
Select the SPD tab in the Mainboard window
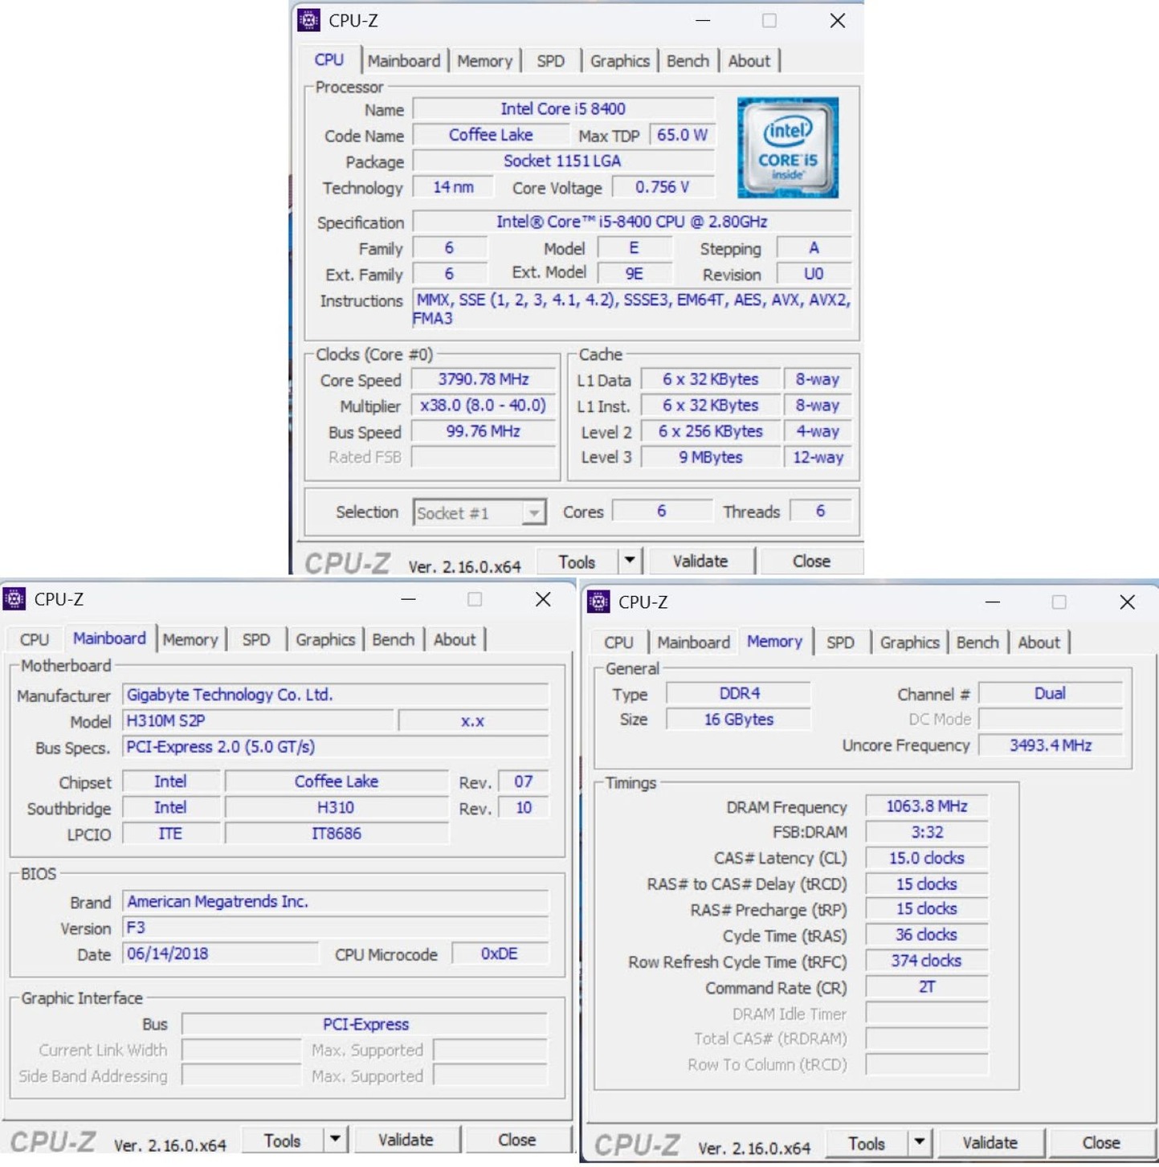[256, 640]
